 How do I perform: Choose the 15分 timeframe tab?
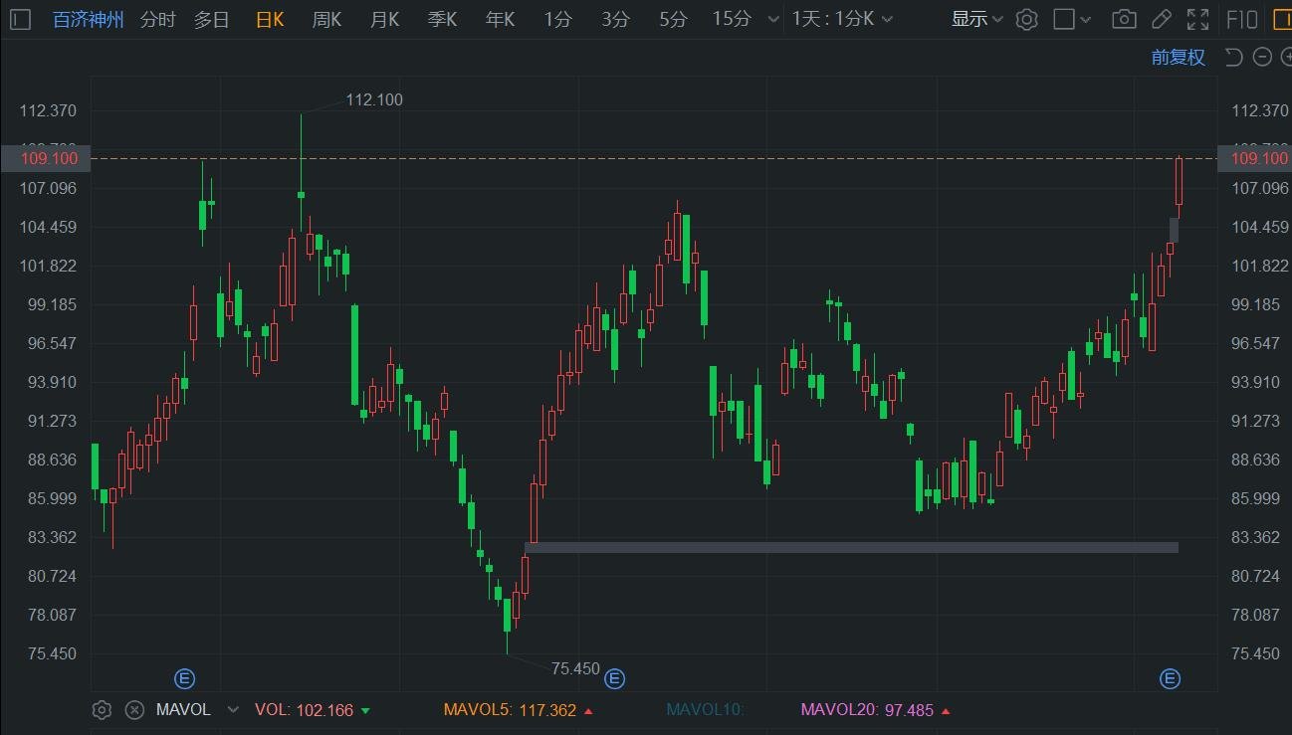(x=732, y=19)
